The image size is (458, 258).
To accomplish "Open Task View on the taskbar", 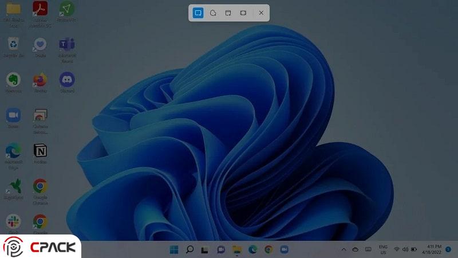I will tap(205, 250).
